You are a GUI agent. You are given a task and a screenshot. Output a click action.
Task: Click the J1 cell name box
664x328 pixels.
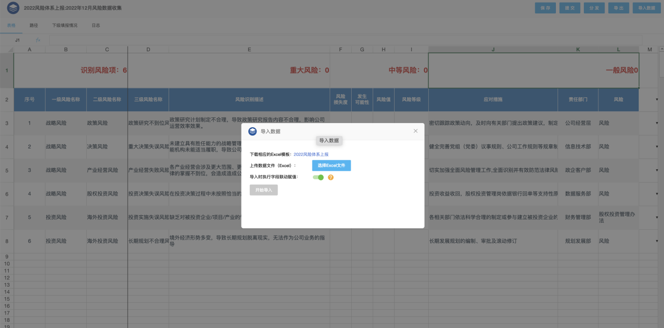[18, 40]
